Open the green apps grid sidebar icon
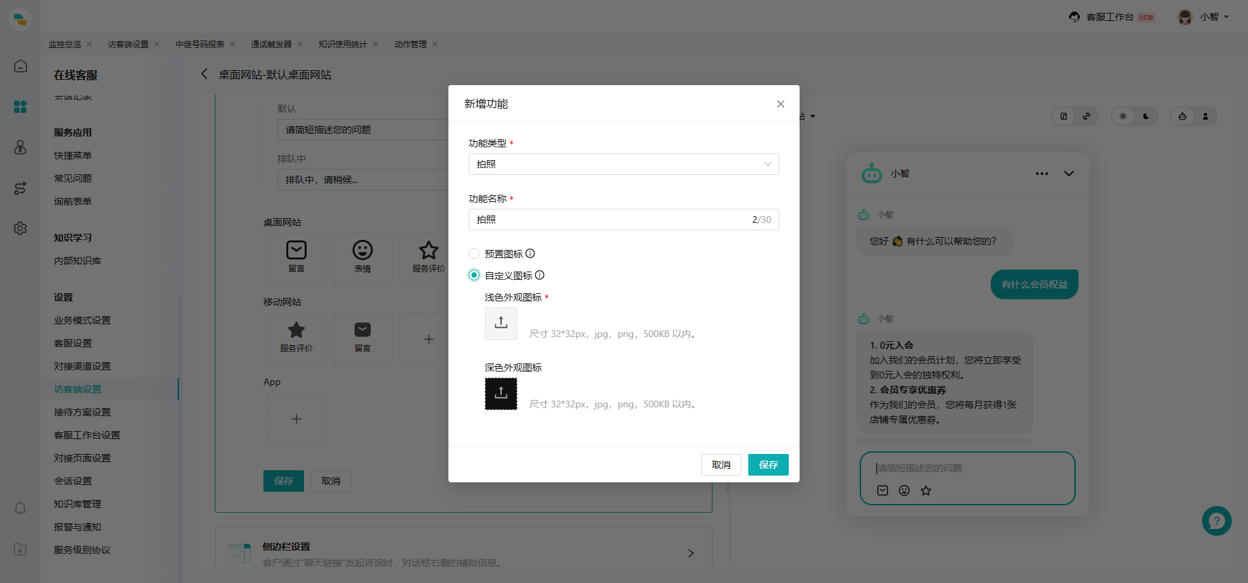 pyautogui.click(x=20, y=107)
